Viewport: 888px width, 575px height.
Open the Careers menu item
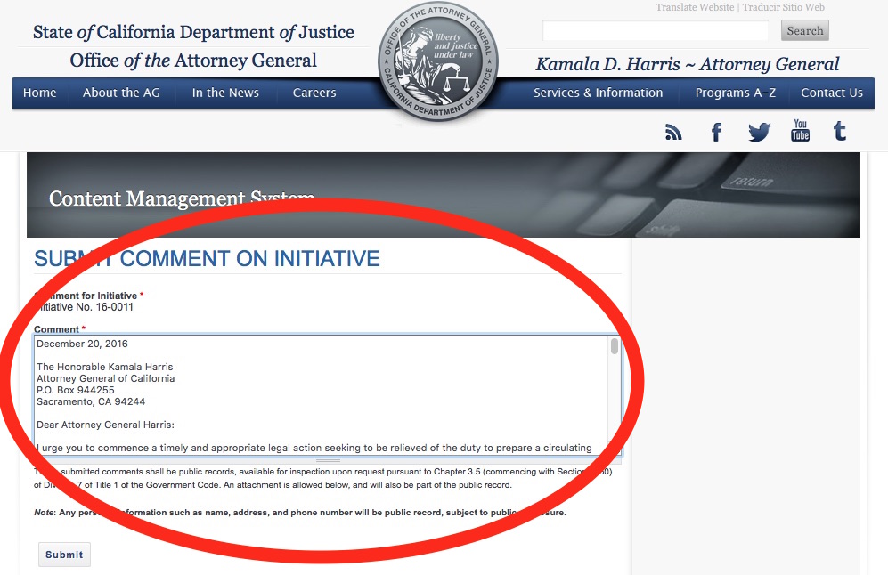click(x=314, y=93)
